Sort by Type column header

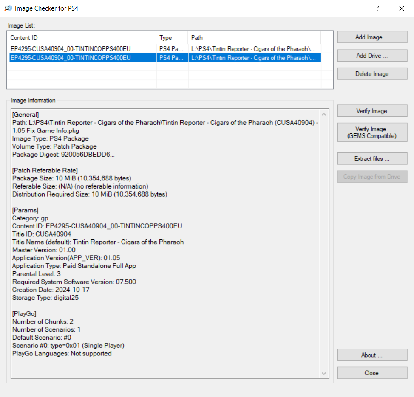click(x=172, y=38)
